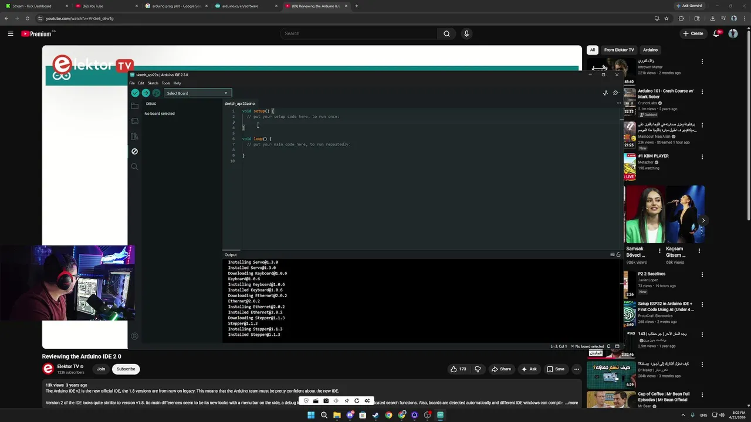Select the Debug sidebar icon in Arduino IDE
Screen dimensions: 751x422
pos(134,151)
